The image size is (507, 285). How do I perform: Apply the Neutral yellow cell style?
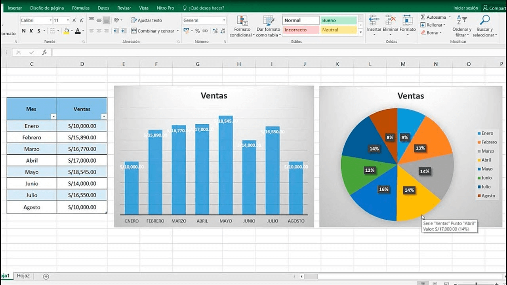[339, 30]
